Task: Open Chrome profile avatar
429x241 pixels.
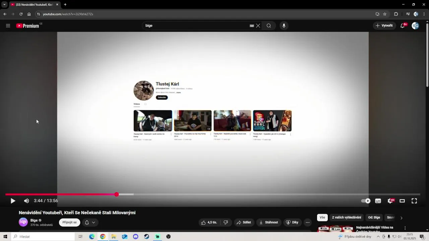Action: click(x=416, y=14)
